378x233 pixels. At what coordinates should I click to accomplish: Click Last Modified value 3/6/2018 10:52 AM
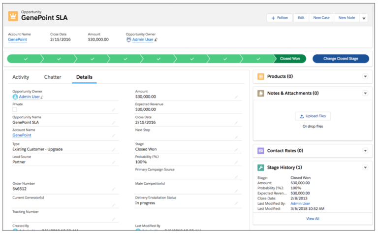(x=307, y=209)
